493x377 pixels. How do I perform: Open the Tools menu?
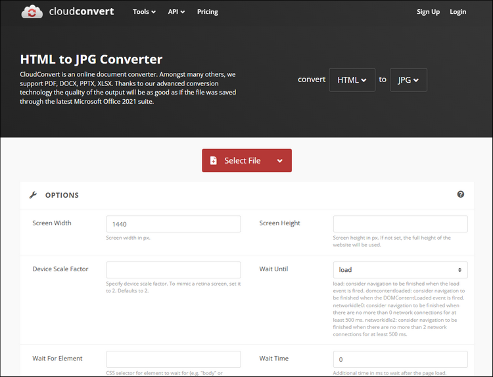tap(144, 12)
